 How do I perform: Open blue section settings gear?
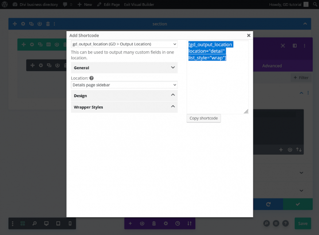coord(23,24)
